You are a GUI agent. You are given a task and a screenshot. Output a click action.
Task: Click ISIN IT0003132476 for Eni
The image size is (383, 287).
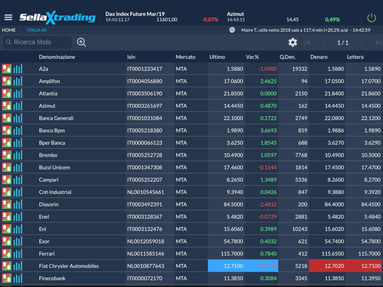coord(144,229)
